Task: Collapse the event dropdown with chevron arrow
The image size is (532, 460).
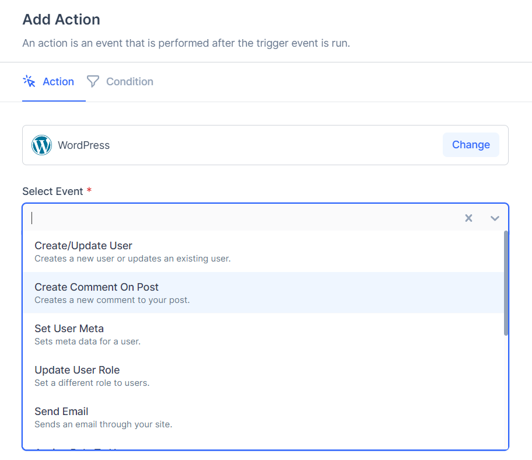Action: click(x=495, y=218)
